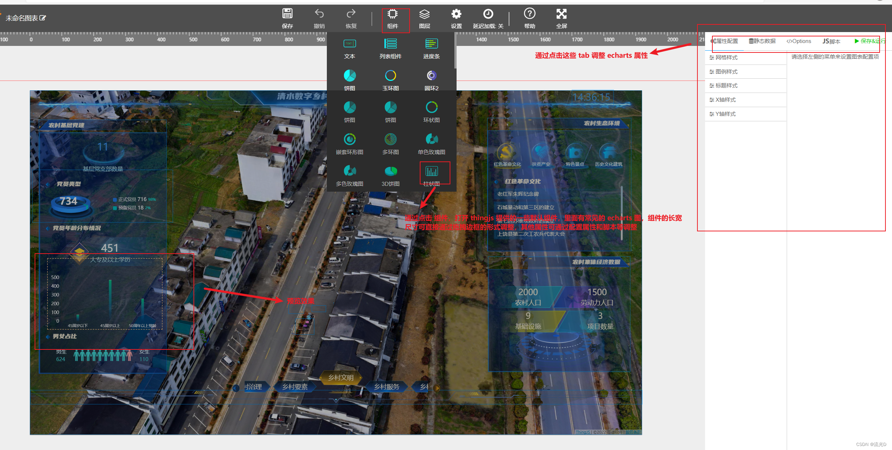Expand the X轴样式 axis section
892x450 pixels.
click(x=725, y=100)
